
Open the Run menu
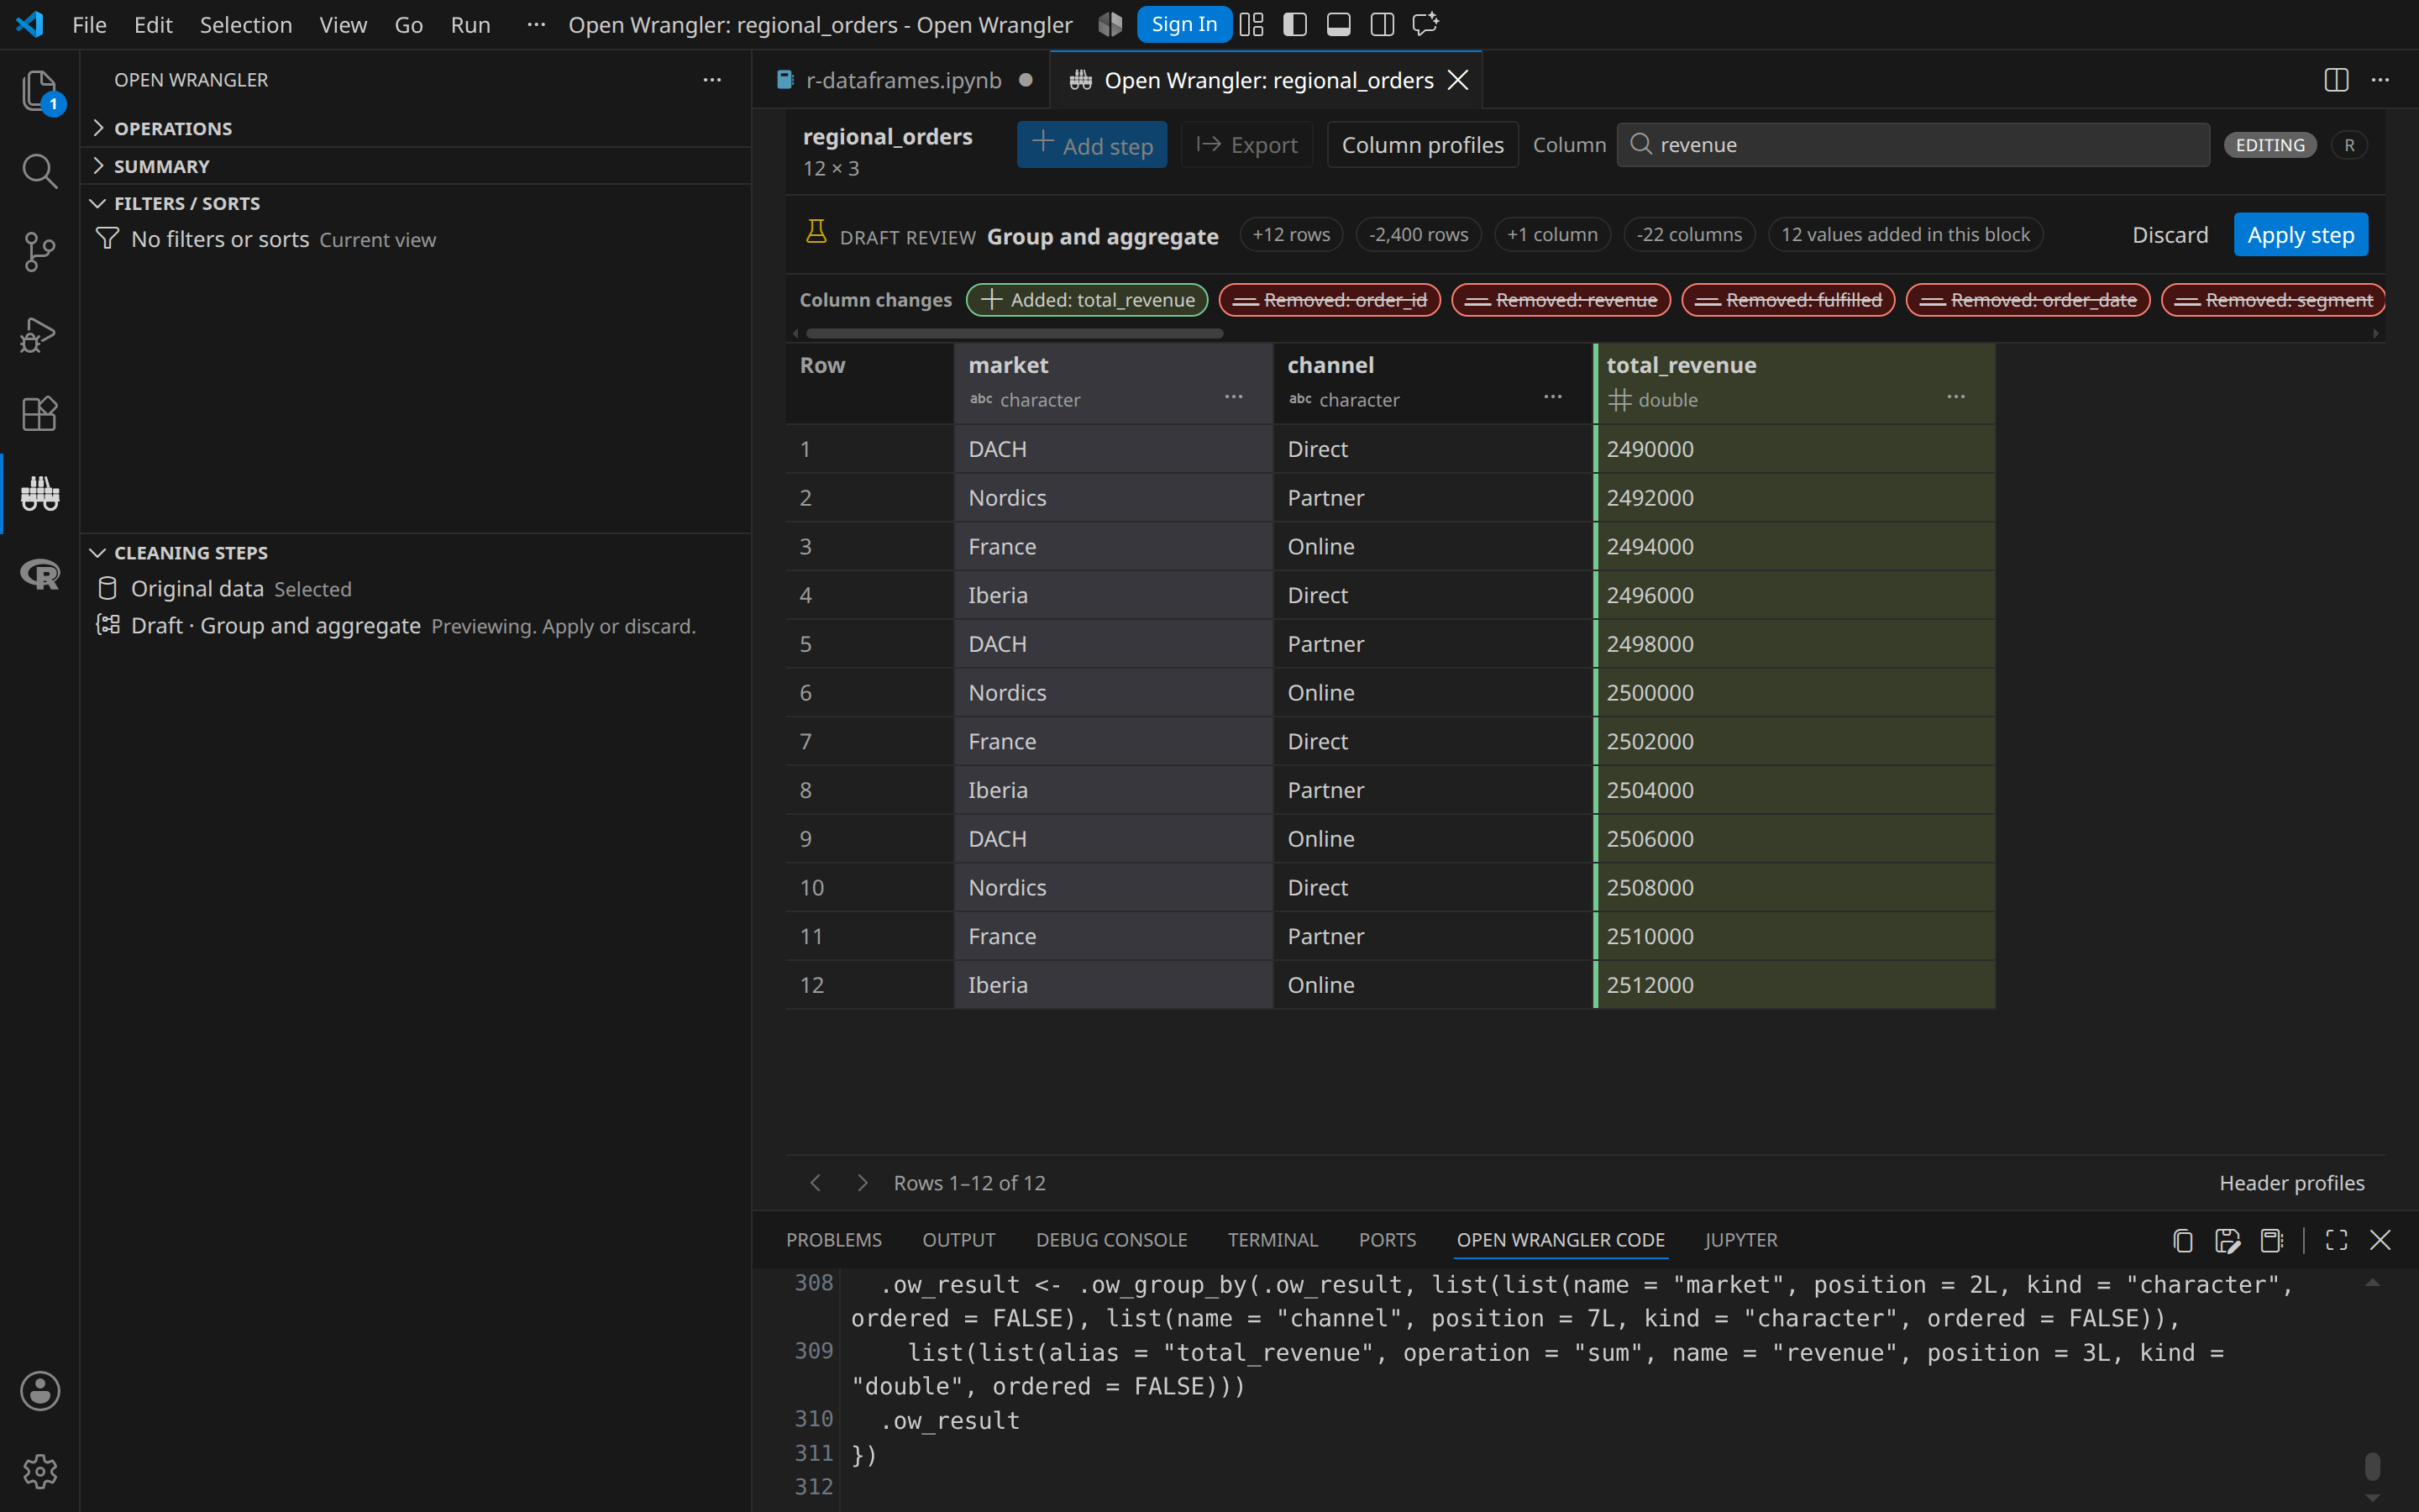[470, 24]
